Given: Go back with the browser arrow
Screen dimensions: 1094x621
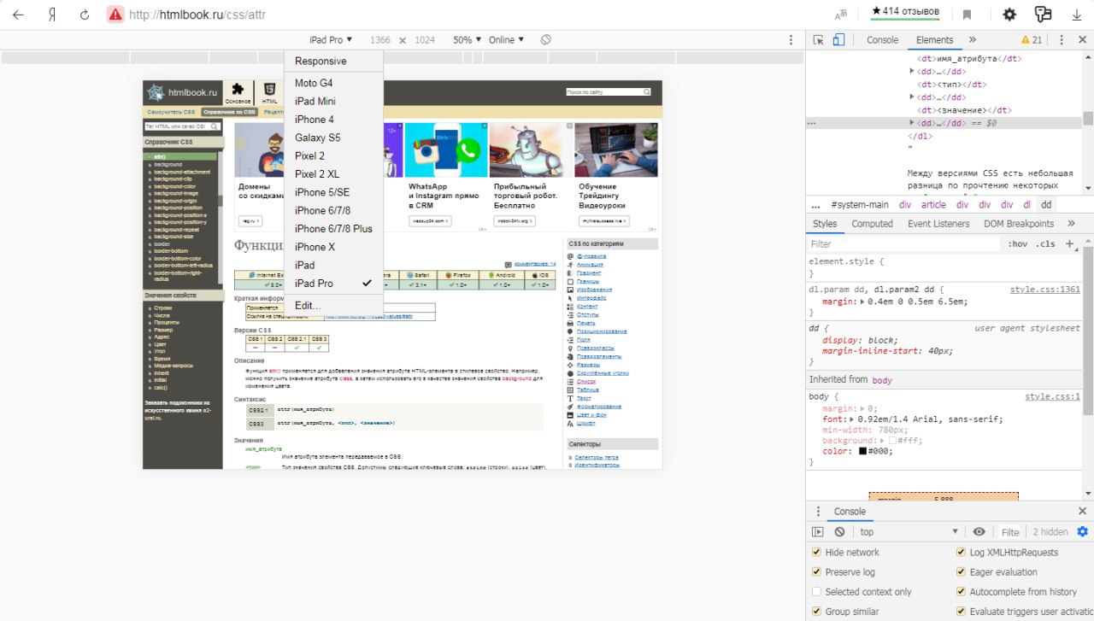Looking at the screenshot, I should (x=18, y=15).
